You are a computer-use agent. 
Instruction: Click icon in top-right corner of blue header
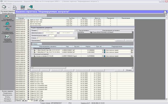(165, 12)
